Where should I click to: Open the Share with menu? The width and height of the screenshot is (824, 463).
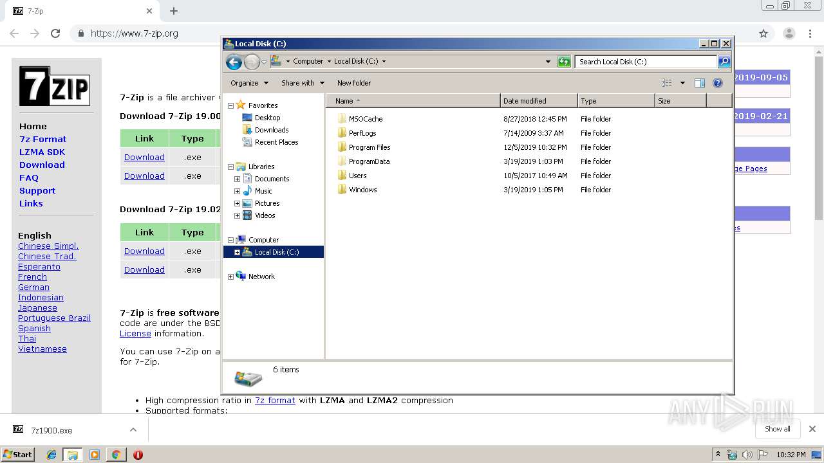[x=303, y=83]
